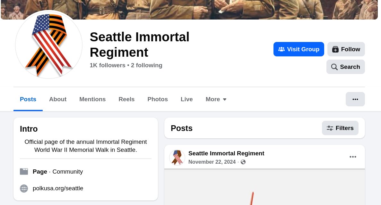Image resolution: width=381 pixels, height=205 pixels.
Task: Open the Mentions tab
Action: [x=92, y=99]
